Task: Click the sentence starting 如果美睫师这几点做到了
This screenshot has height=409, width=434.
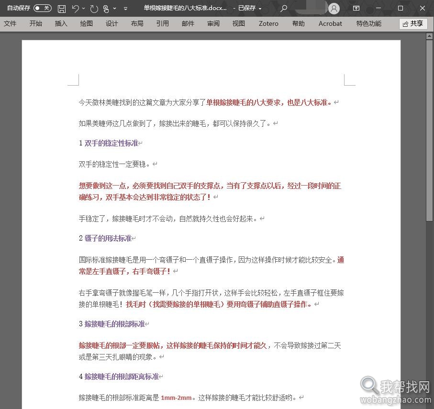Action: [x=175, y=123]
